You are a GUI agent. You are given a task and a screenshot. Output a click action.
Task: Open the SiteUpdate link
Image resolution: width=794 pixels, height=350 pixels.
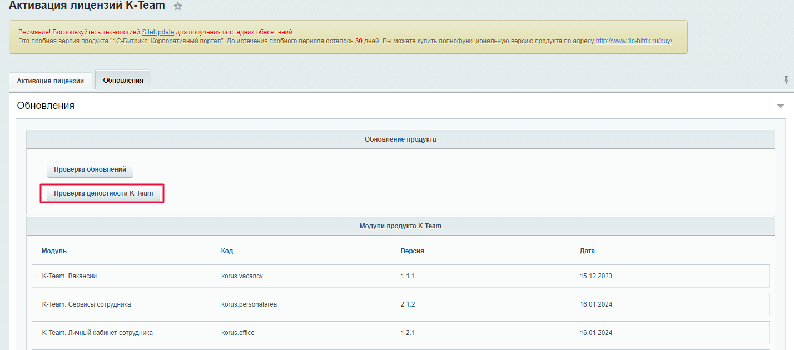click(x=158, y=32)
